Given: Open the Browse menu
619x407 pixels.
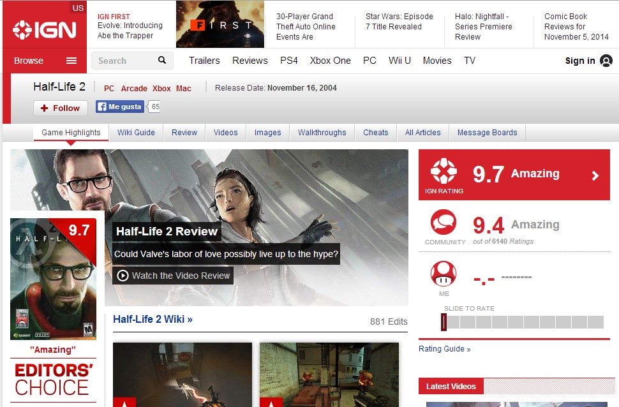Looking at the screenshot, I should [45, 61].
